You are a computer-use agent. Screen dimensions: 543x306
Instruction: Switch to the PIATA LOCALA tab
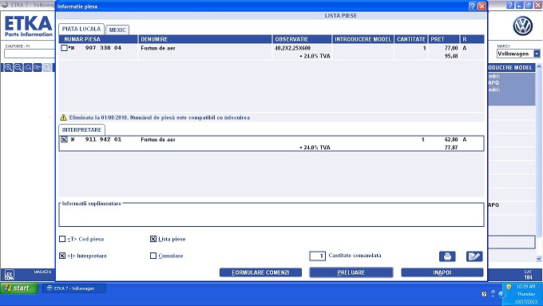(x=81, y=29)
